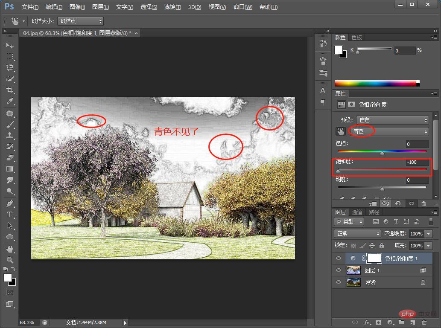Hide the 色相/饱和度 1 layer

339,258
